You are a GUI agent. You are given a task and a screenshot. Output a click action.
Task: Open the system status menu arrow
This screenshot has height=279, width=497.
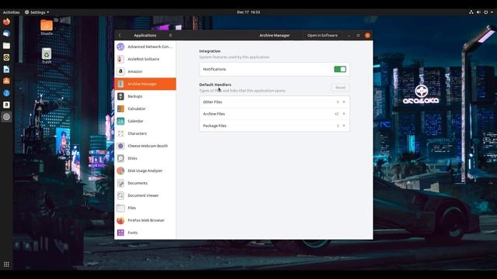(492, 12)
